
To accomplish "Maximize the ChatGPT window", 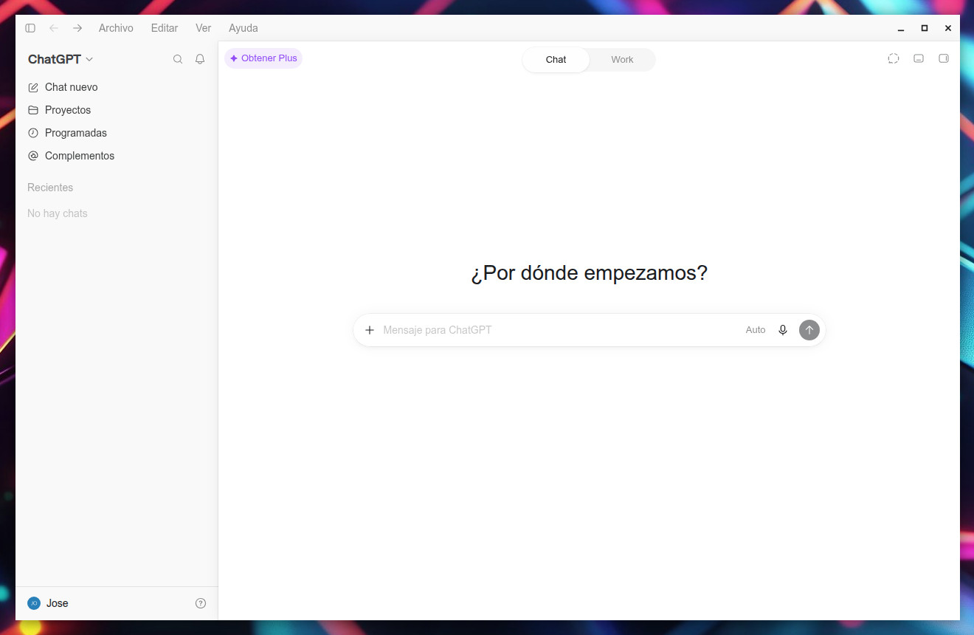I will 925,28.
